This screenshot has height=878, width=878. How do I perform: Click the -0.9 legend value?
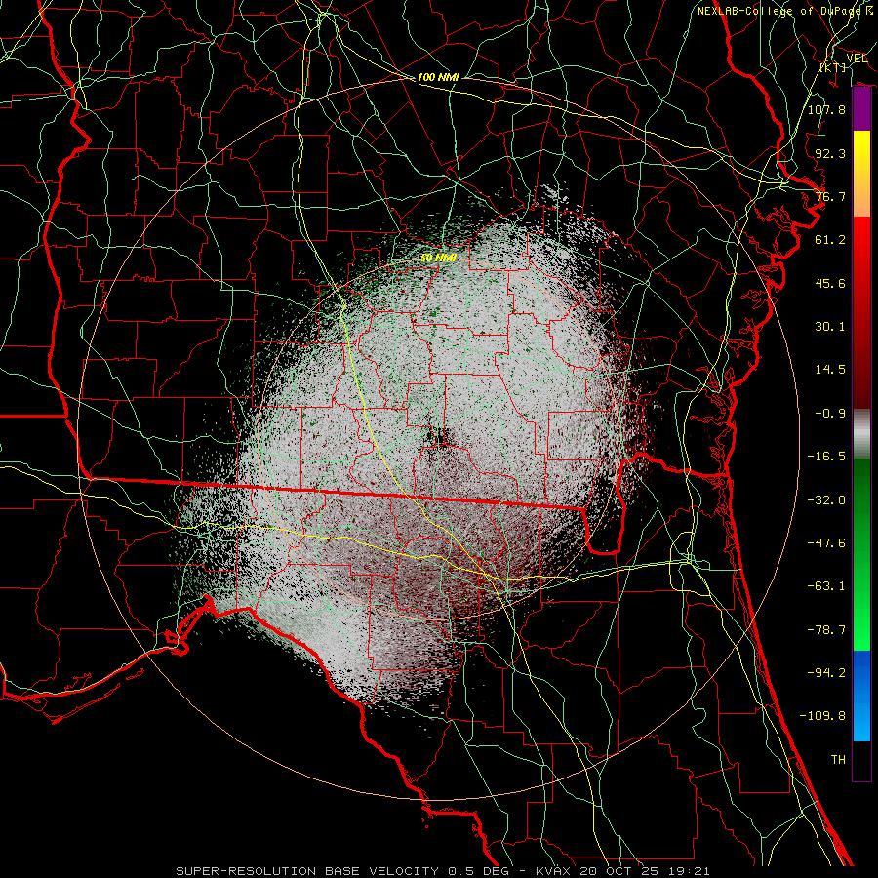coord(830,414)
